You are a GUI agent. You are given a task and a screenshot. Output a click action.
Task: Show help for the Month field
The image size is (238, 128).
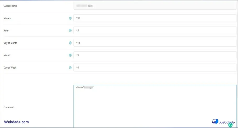[x=70, y=55]
